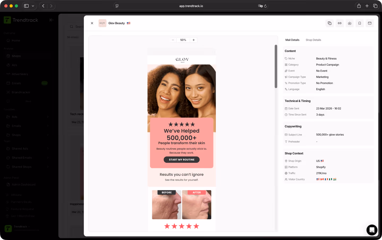Viewport: 382px width, 240px height.
Task: Copy the shareable link via the link icon
Action: click(x=340, y=23)
